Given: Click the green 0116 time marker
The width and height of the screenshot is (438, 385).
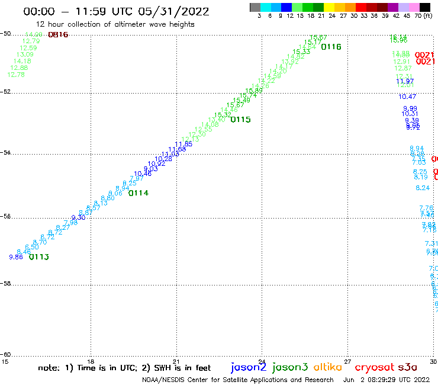Looking at the screenshot, I should (331, 47).
